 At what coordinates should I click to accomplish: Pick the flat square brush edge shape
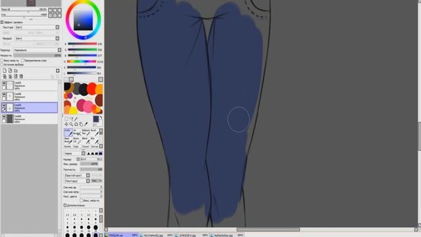click(101, 153)
